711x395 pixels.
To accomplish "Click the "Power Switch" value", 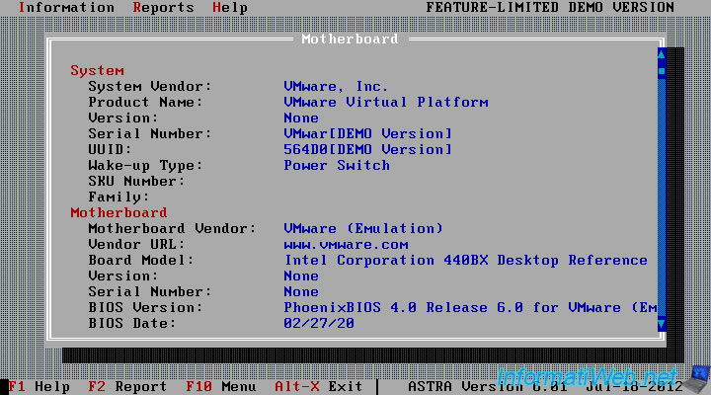I will pos(337,166).
